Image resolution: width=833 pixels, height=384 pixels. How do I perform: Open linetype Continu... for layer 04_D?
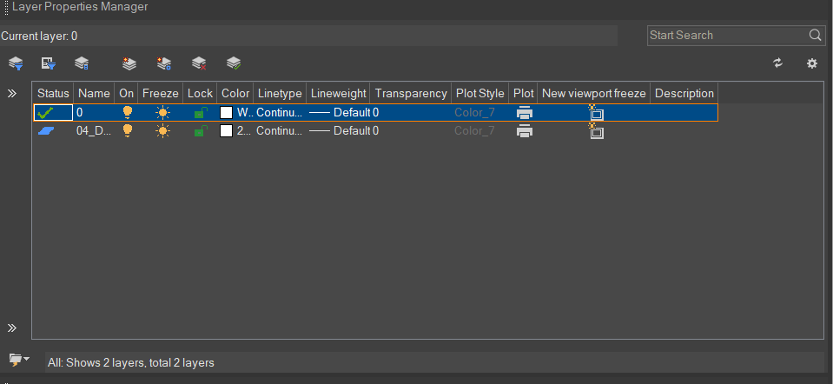(x=280, y=130)
